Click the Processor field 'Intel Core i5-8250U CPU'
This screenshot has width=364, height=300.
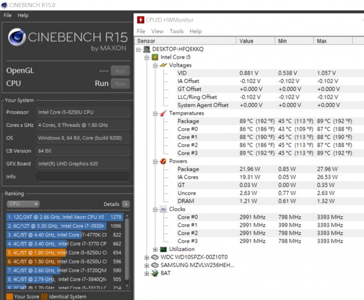pos(82,112)
